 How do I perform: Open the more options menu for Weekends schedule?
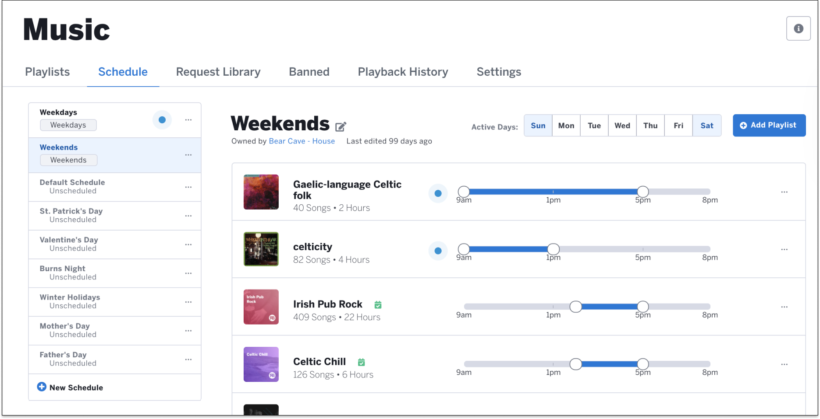coord(188,155)
